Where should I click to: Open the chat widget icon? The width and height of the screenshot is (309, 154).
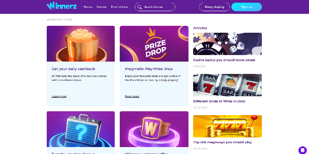pos(302,150)
